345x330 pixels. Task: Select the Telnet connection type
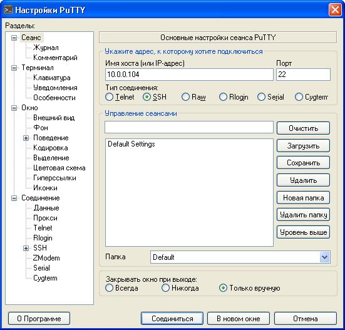(109, 97)
